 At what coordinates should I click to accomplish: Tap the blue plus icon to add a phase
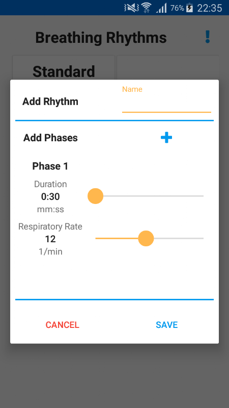point(166,137)
